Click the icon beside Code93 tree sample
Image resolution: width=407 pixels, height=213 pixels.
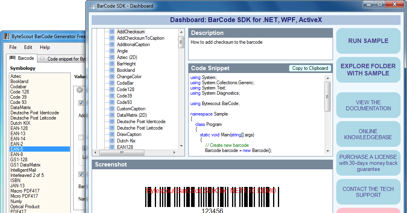[112, 102]
